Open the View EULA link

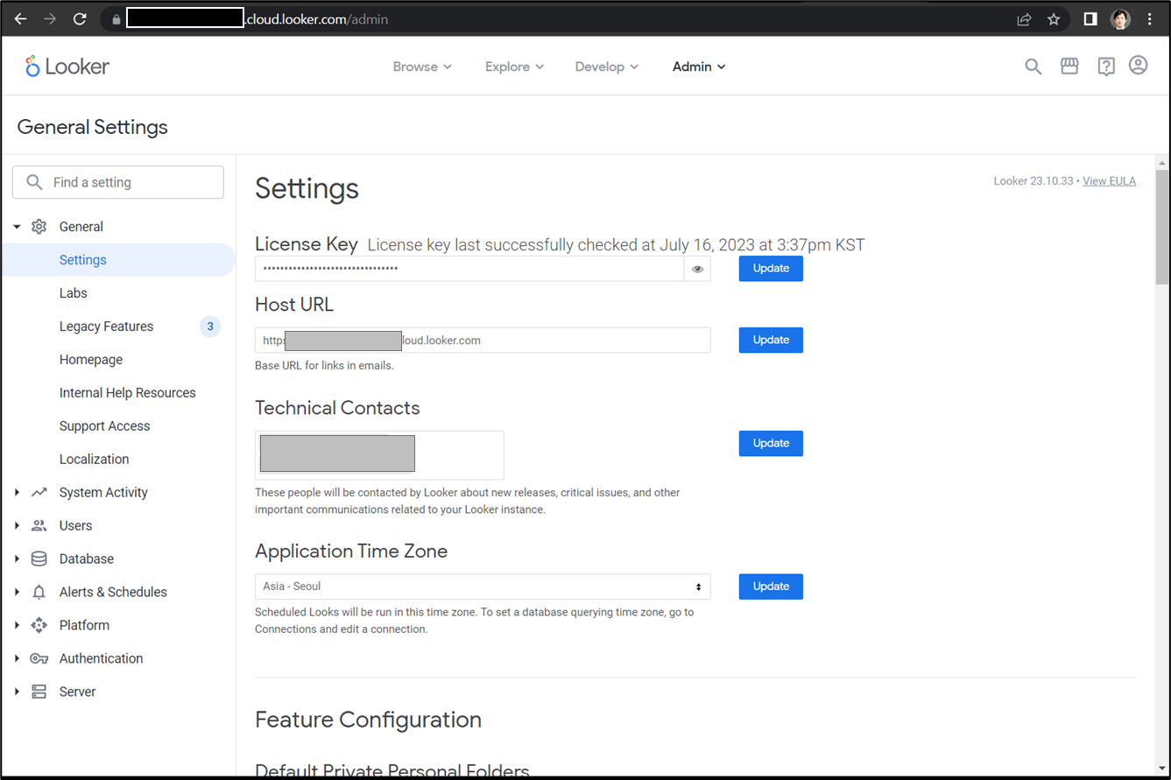click(x=1109, y=181)
